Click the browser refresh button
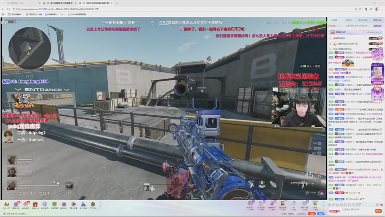The image size is (385, 217). tap(8, 9)
